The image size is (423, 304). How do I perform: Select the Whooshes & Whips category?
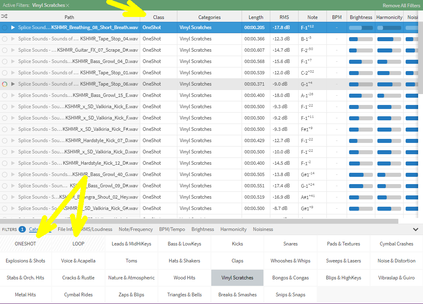[290, 261]
